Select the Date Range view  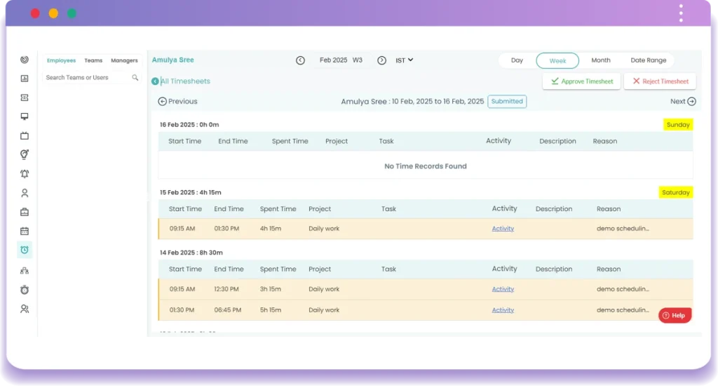point(649,60)
